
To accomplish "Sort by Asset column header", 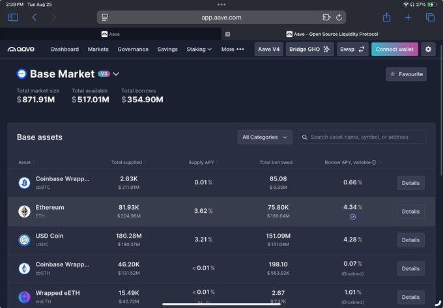I will pos(27,162).
